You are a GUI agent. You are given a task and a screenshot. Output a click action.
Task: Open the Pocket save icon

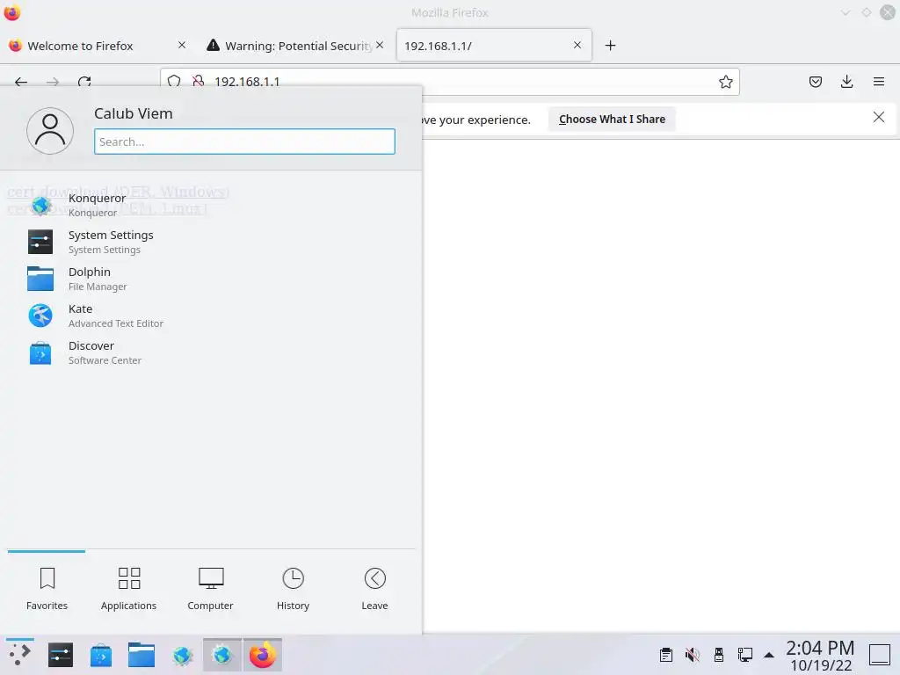[815, 82]
